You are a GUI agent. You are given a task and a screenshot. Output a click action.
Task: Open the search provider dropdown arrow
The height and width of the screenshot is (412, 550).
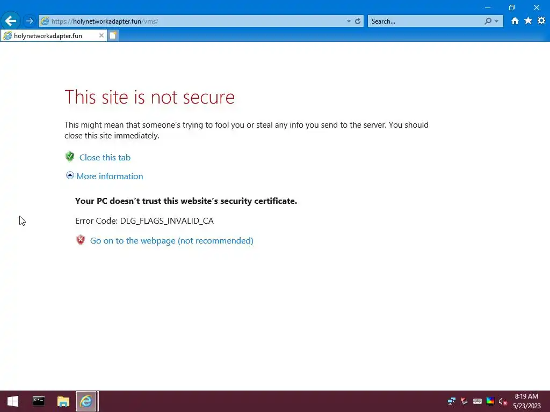click(496, 21)
